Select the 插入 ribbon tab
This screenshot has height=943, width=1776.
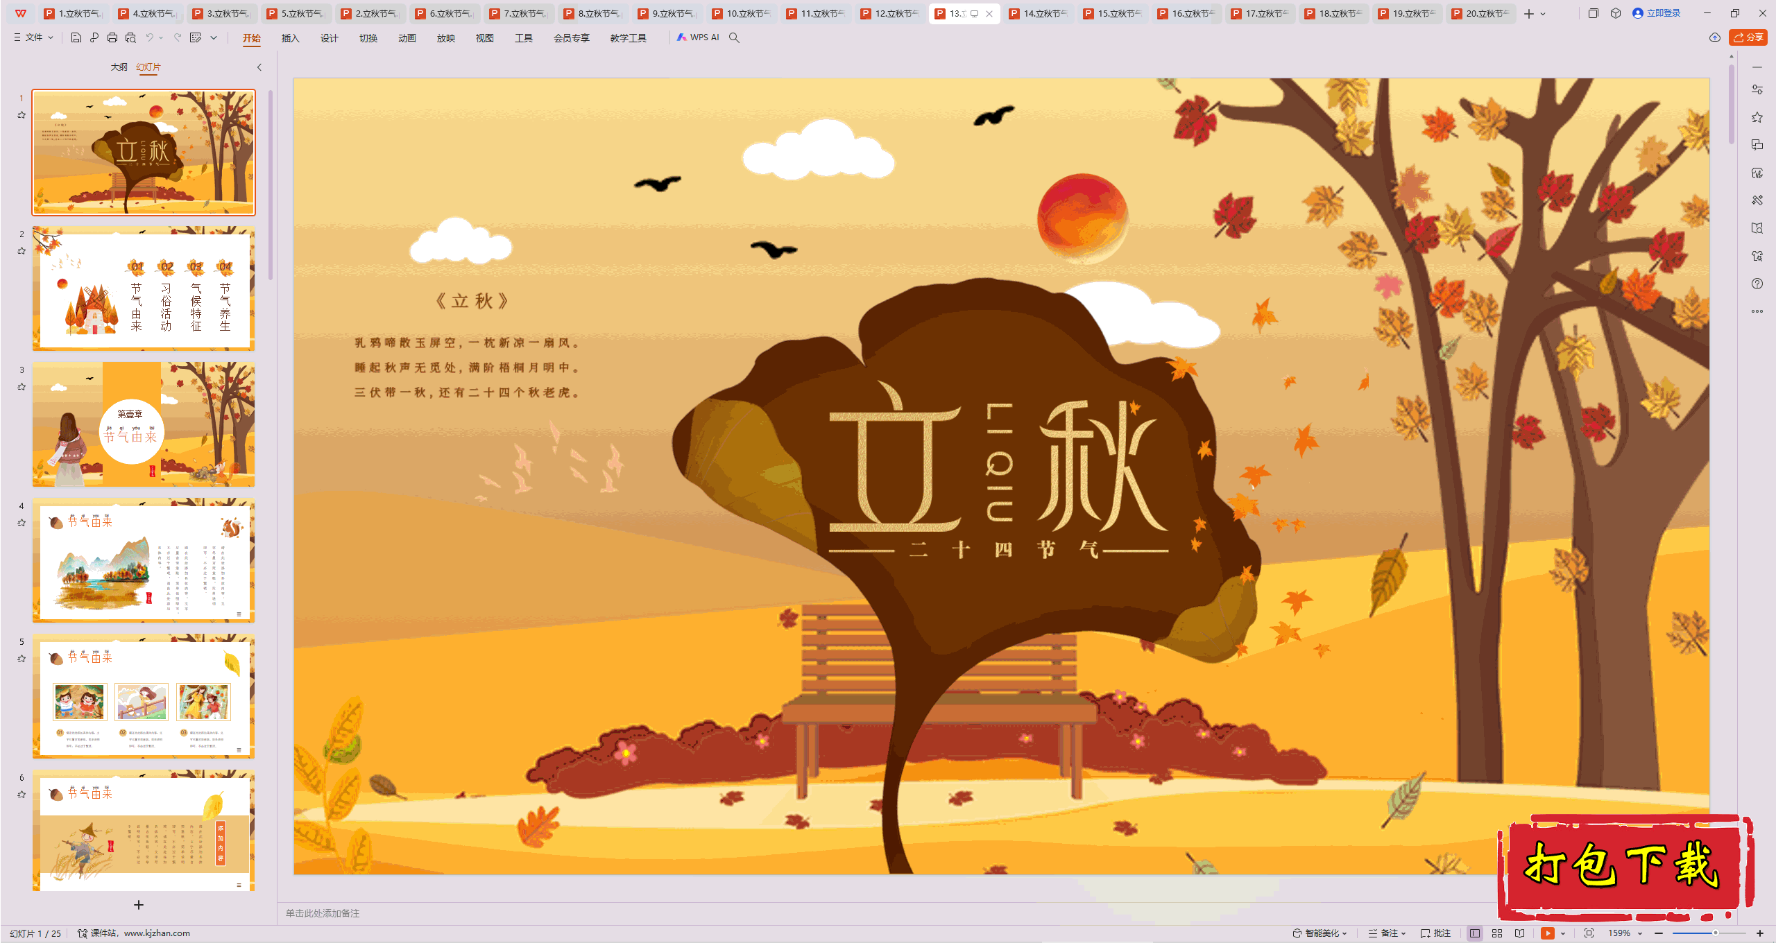click(291, 38)
